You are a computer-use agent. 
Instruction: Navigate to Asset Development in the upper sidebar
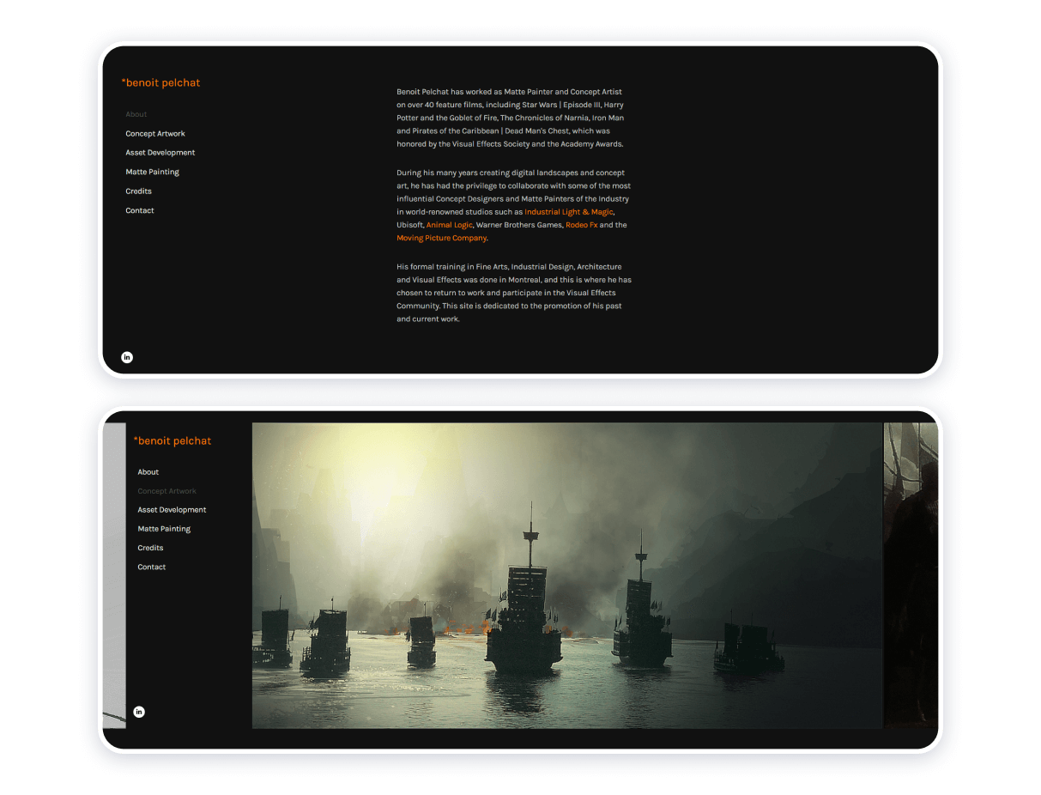point(160,152)
